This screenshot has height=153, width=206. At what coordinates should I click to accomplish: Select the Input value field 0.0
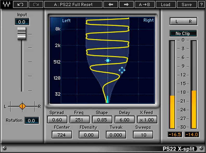coord(22,22)
